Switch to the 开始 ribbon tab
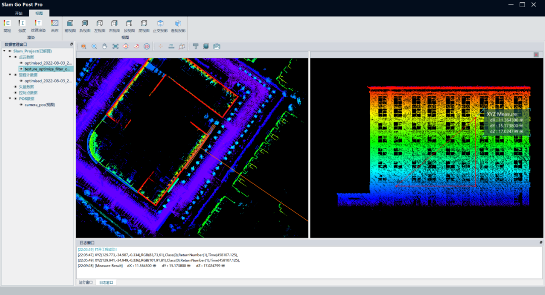The height and width of the screenshot is (295, 545). tap(19, 13)
